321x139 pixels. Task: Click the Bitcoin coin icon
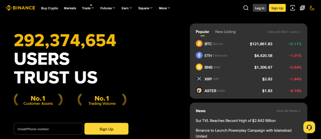pos(199,44)
